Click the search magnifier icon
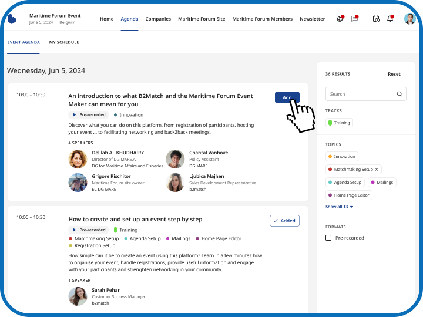This screenshot has width=423, height=317. point(399,94)
